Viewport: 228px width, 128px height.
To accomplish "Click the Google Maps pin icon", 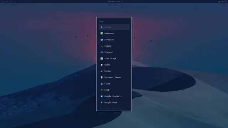I will pos(102,102).
